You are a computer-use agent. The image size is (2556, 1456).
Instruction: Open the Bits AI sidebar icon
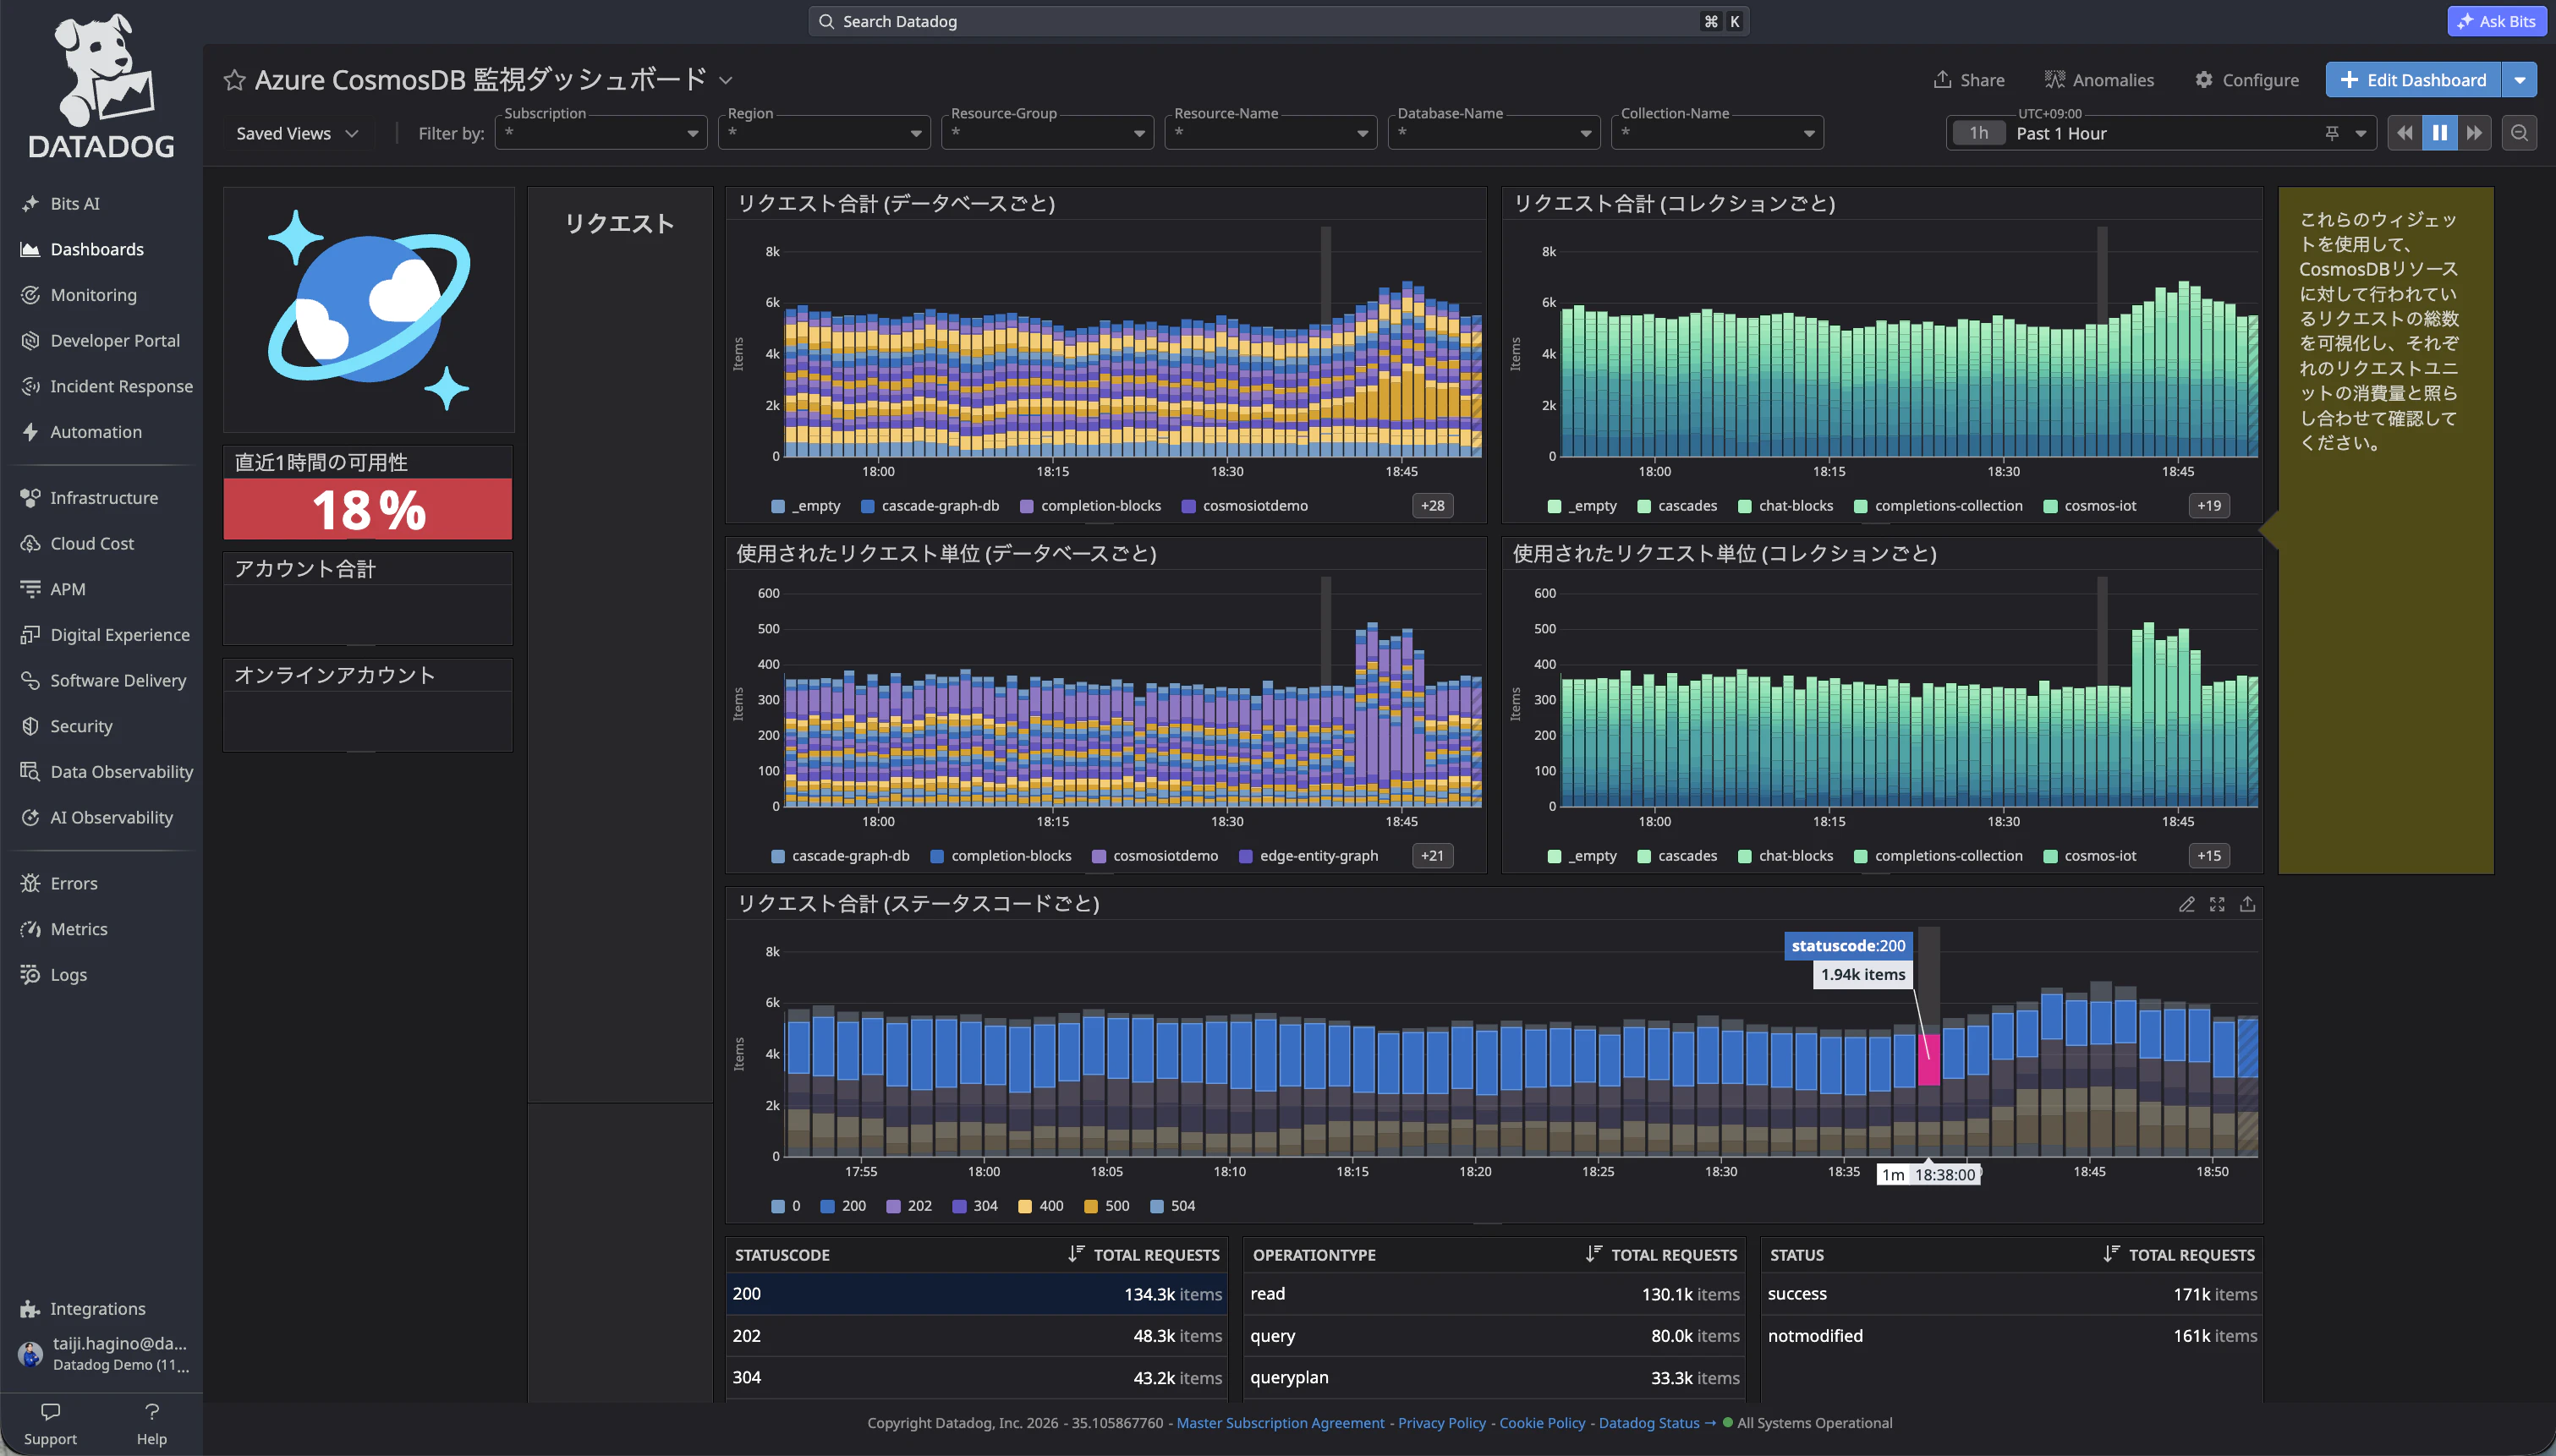(x=30, y=204)
